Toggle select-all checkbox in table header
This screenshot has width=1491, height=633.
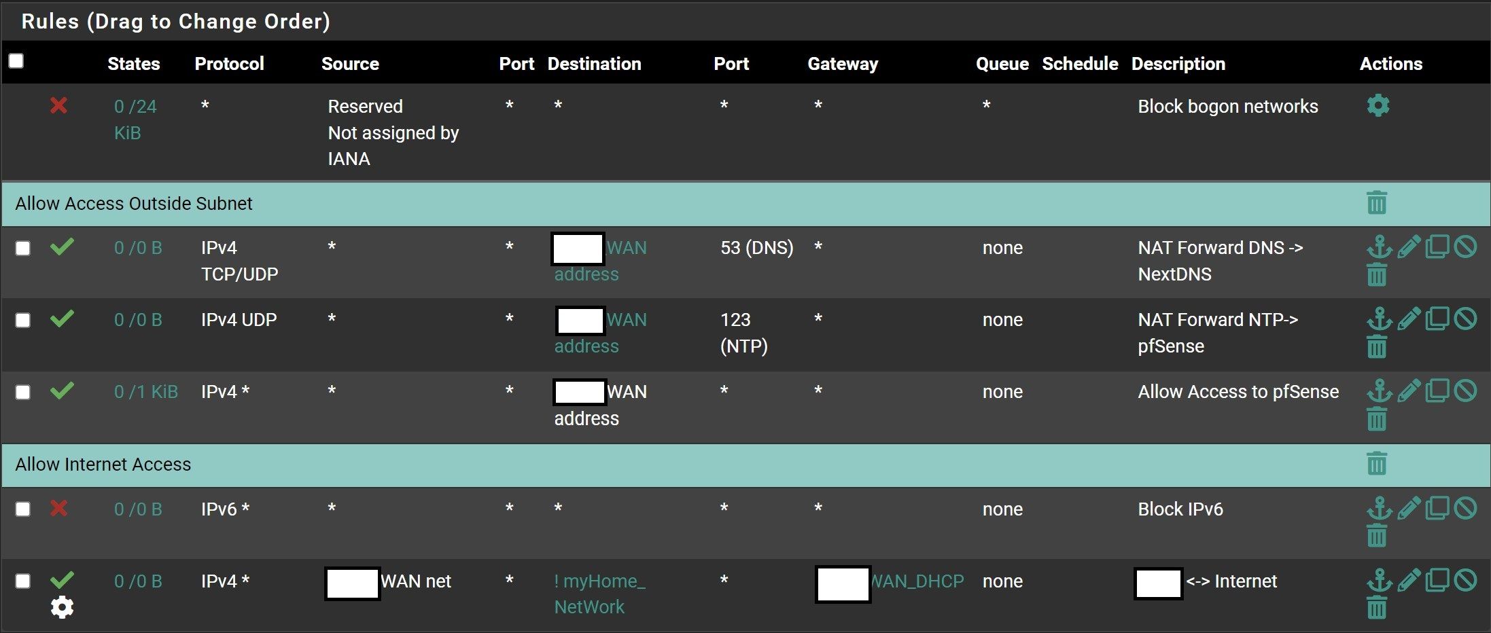click(x=16, y=61)
